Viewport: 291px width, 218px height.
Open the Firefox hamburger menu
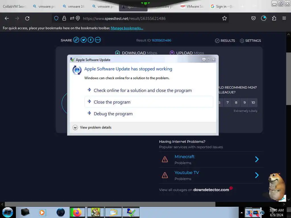pyautogui.click(x=284, y=18)
